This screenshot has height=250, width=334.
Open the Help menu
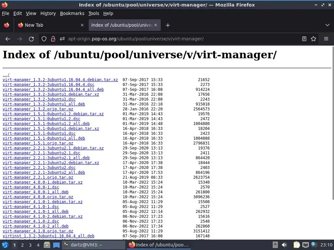(x=108, y=13)
